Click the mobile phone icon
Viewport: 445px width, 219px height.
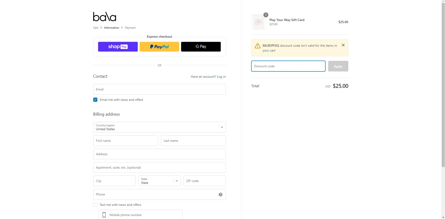click(104, 215)
